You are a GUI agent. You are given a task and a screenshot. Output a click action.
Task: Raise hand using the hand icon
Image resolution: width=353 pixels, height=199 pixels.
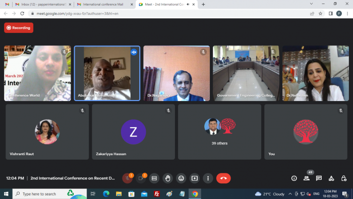click(x=168, y=178)
